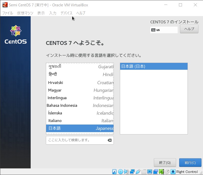Click Right Control host key label

pos(187,172)
